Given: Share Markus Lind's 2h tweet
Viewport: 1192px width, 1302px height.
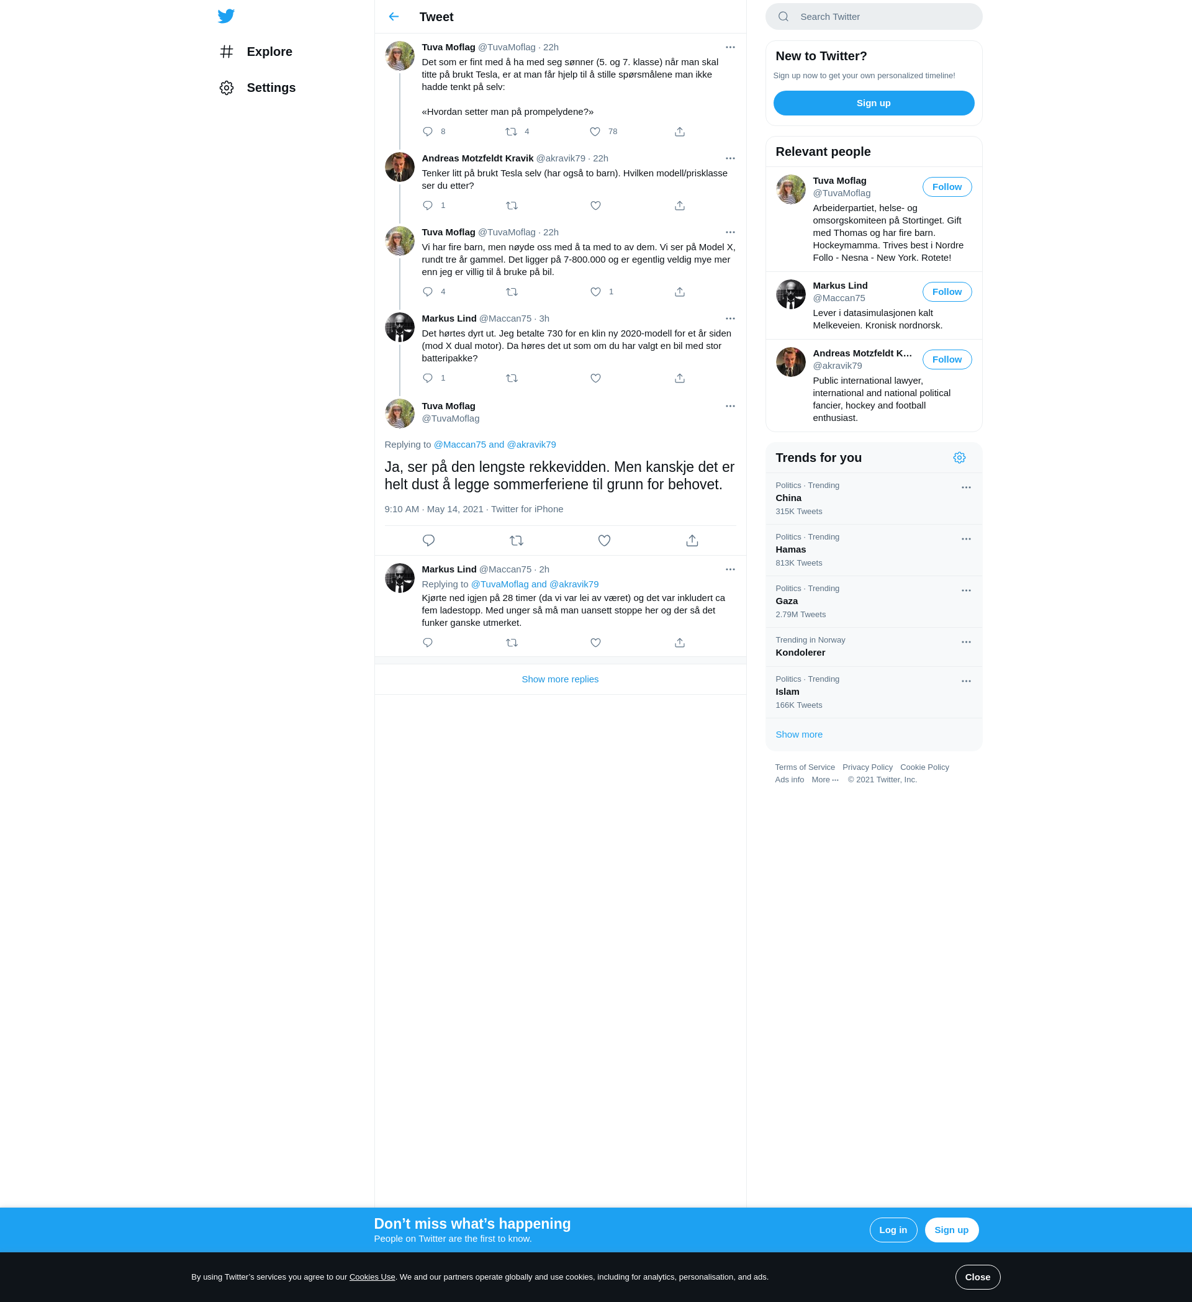Looking at the screenshot, I should point(679,643).
